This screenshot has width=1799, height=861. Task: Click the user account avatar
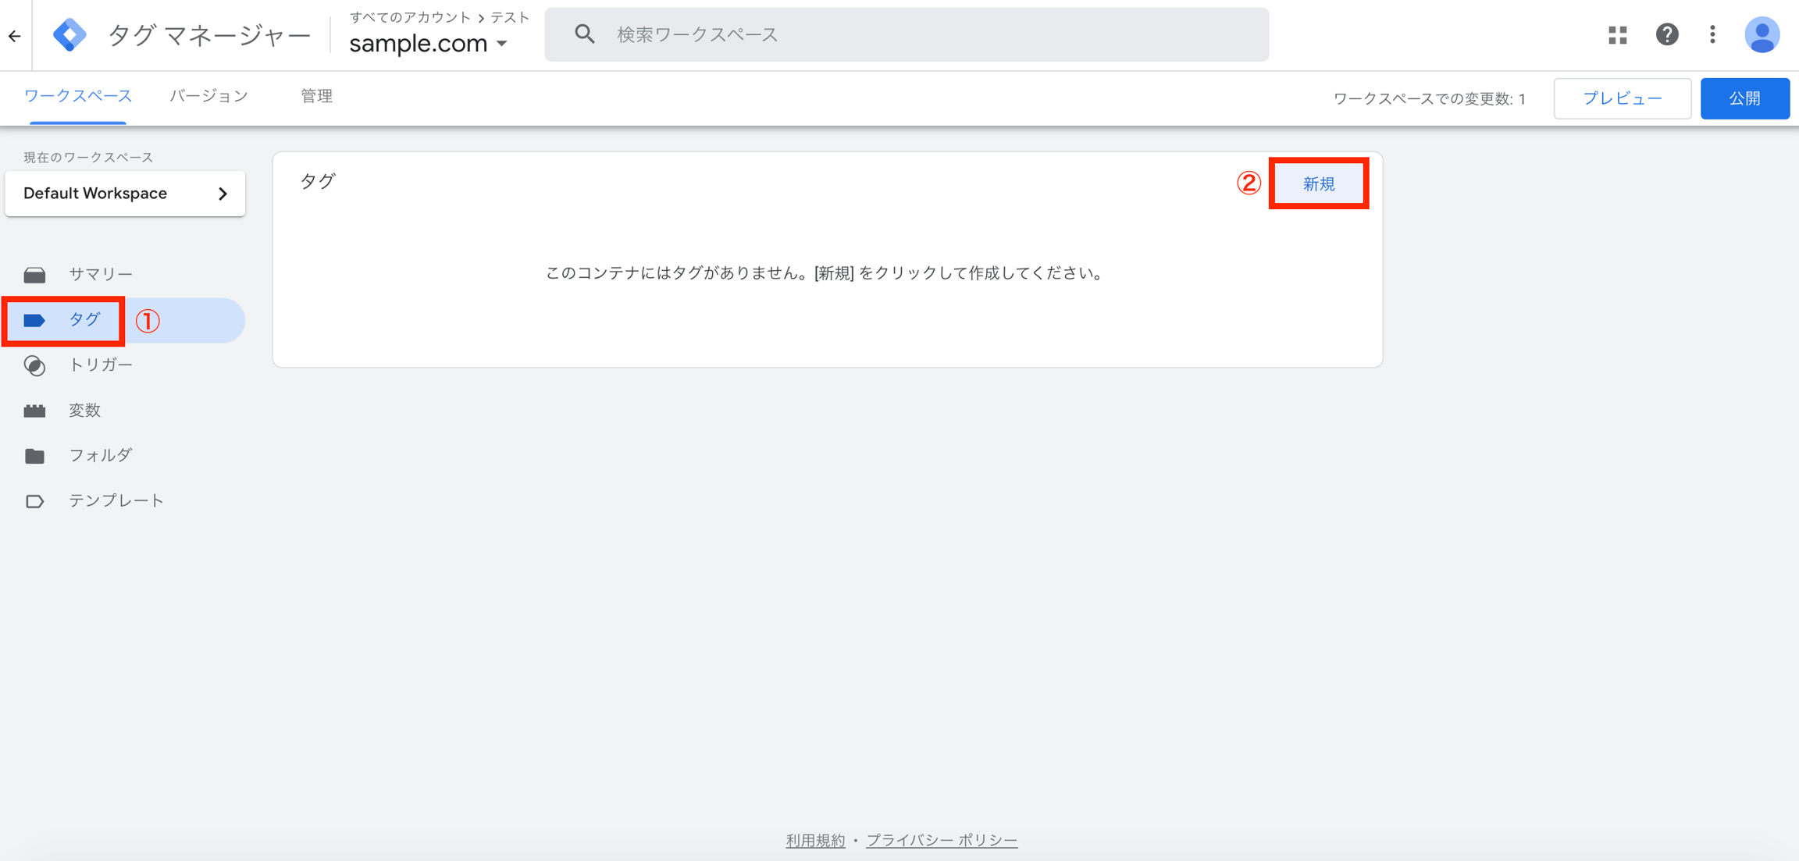click(x=1762, y=35)
